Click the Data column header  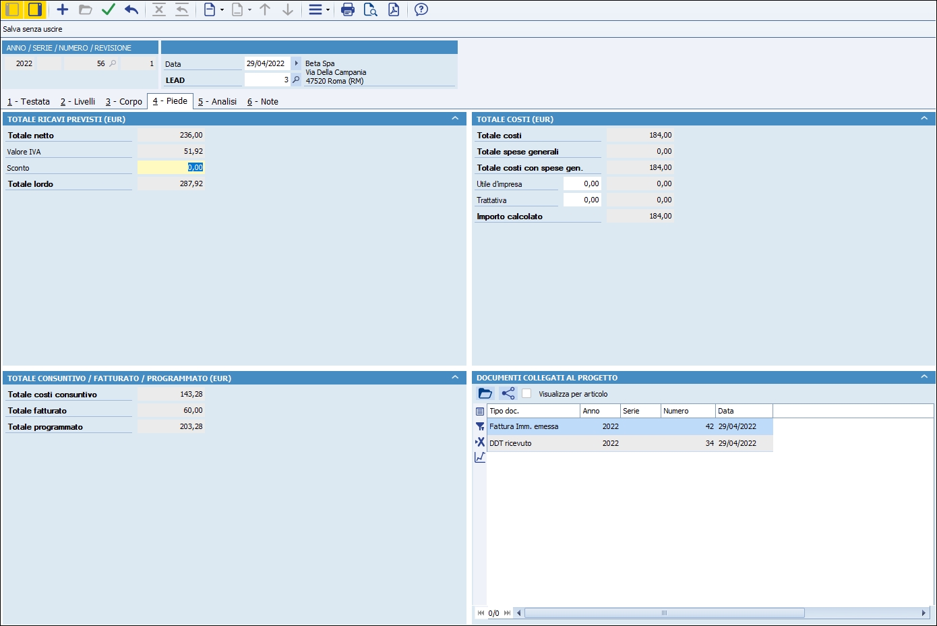click(743, 411)
